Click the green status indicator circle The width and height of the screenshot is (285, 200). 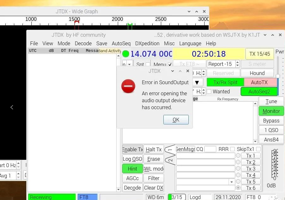pos(126,54)
